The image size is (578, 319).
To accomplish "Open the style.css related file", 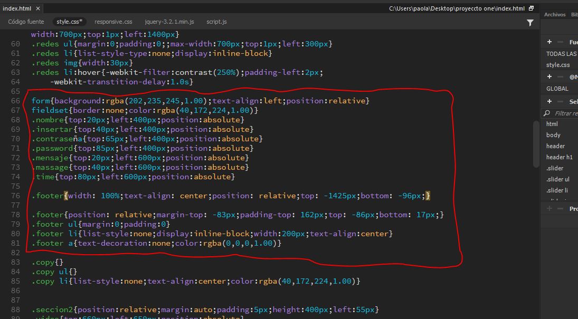I will [x=69, y=22].
